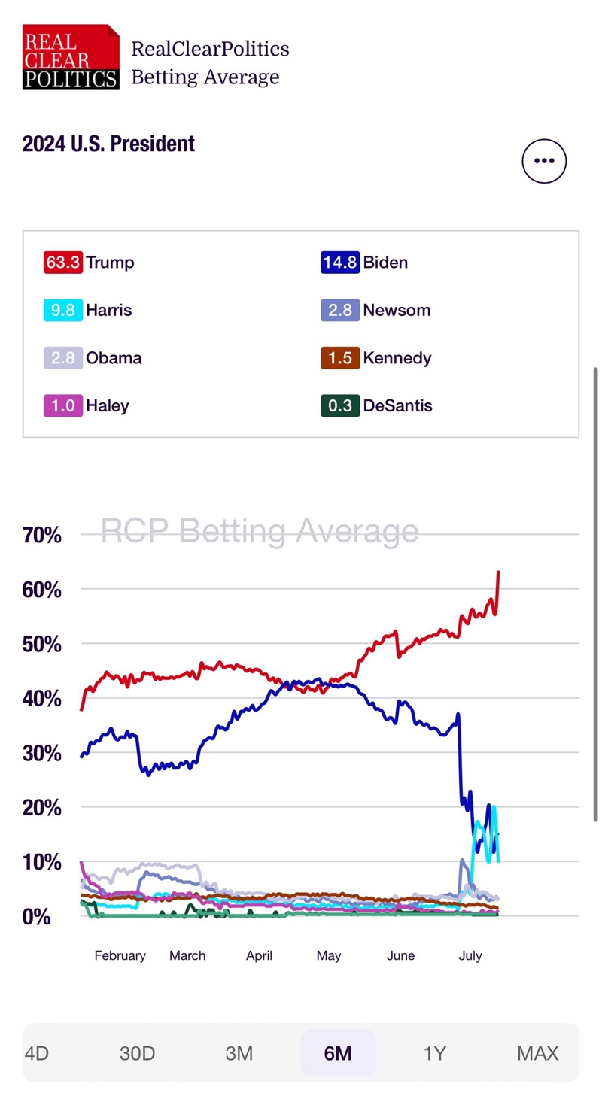Click the RealClearPolitics logo

(71, 57)
